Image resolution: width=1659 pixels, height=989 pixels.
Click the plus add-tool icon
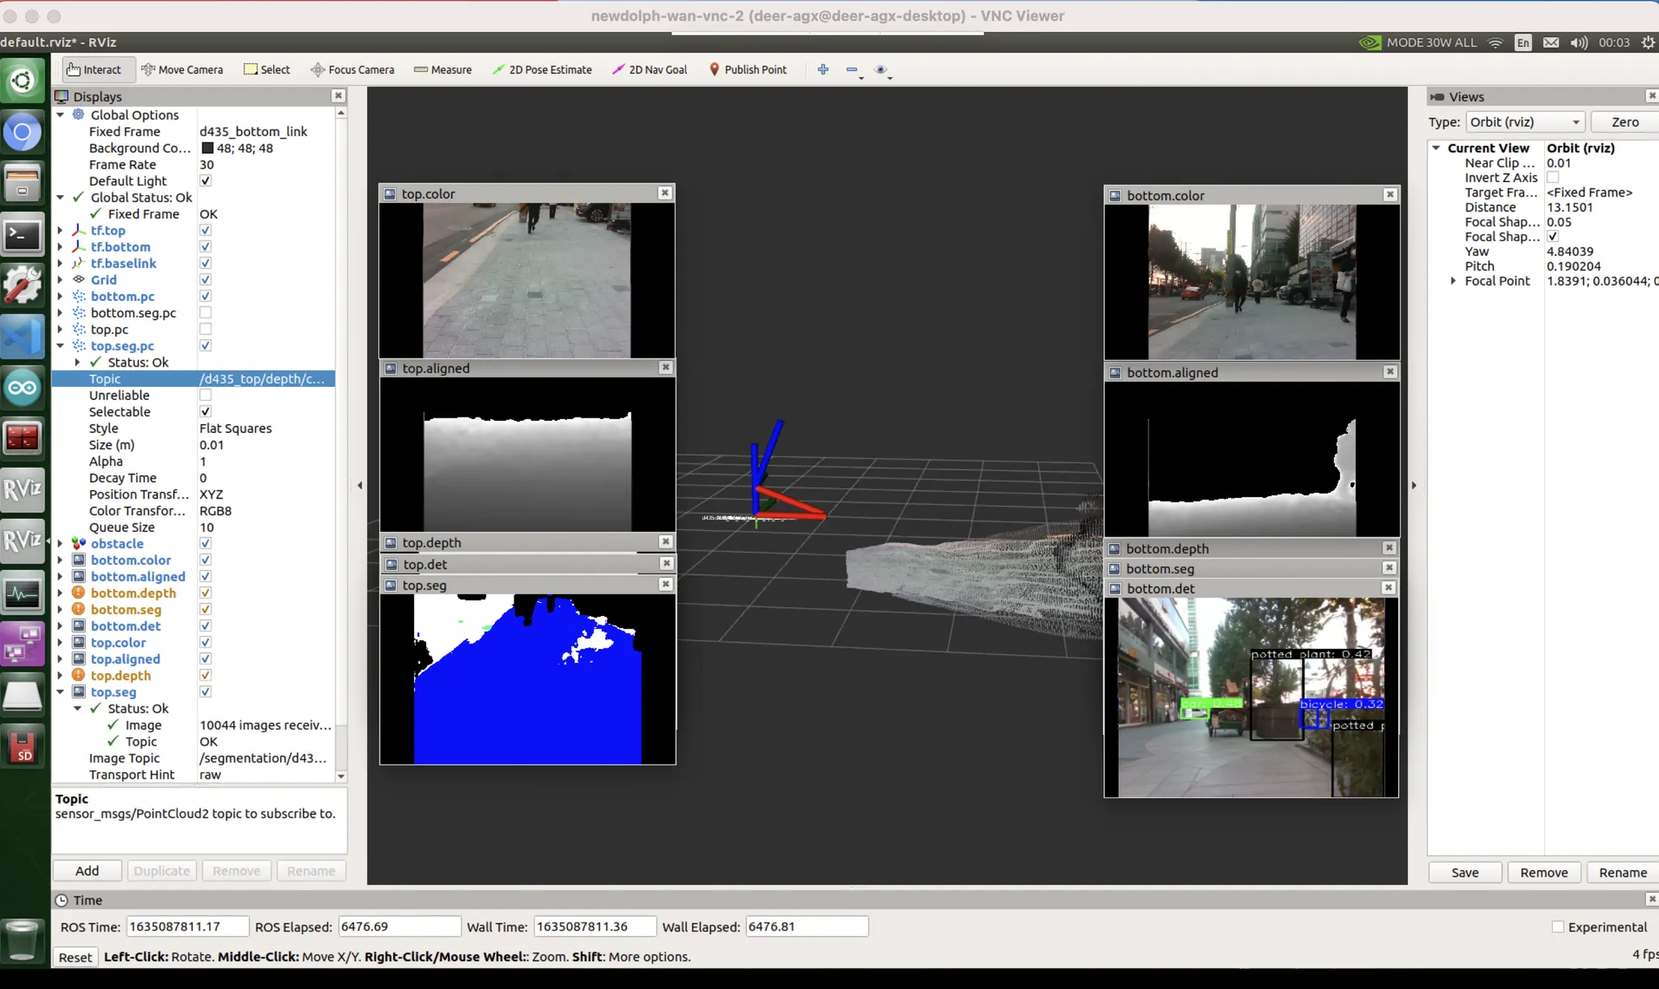823,70
